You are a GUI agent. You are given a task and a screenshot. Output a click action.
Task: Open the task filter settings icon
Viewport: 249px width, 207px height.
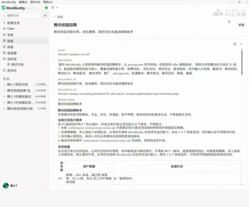coord(45,15)
